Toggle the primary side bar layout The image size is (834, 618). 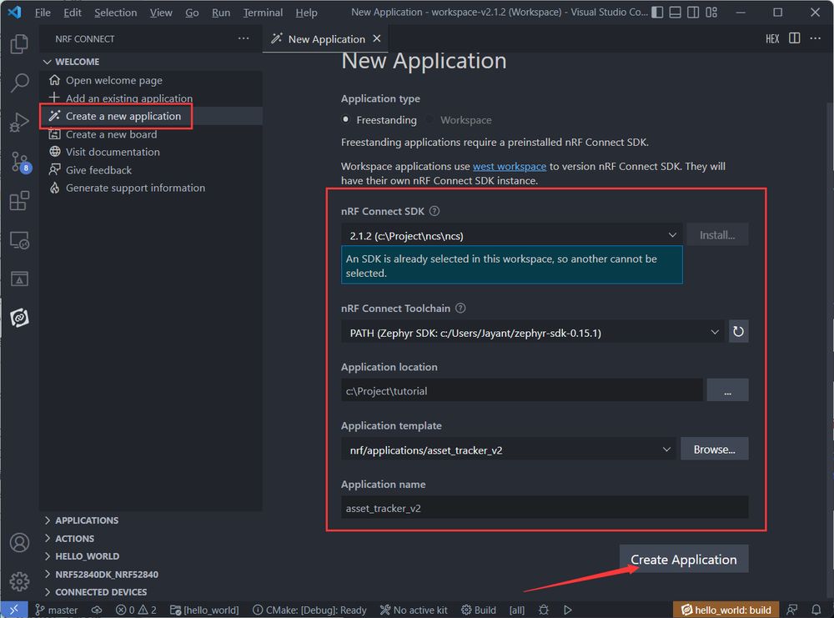point(657,12)
